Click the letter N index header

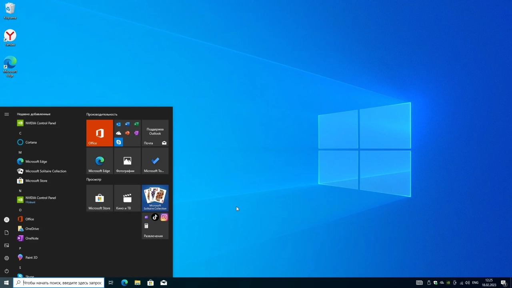[20, 191]
